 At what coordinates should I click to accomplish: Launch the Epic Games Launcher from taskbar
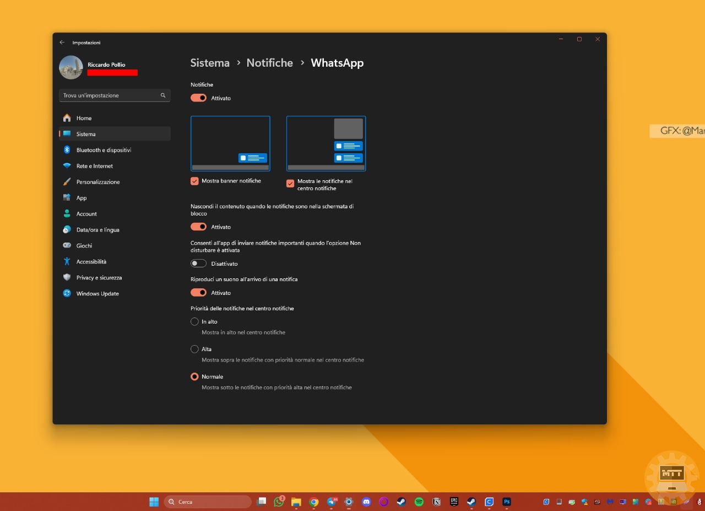click(454, 502)
